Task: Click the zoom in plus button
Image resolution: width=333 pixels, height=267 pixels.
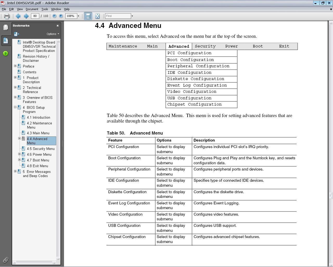Action: coord(61,16)
